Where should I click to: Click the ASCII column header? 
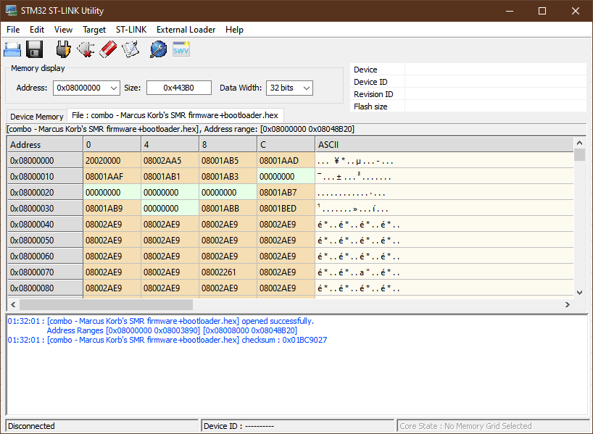pyautogui.click(x=444, y=145)
